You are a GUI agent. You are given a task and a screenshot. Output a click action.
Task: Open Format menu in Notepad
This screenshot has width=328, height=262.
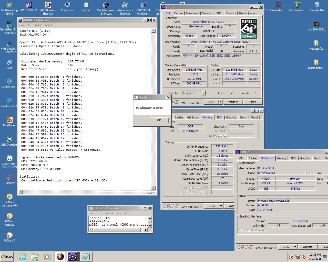tap(109, 213)
